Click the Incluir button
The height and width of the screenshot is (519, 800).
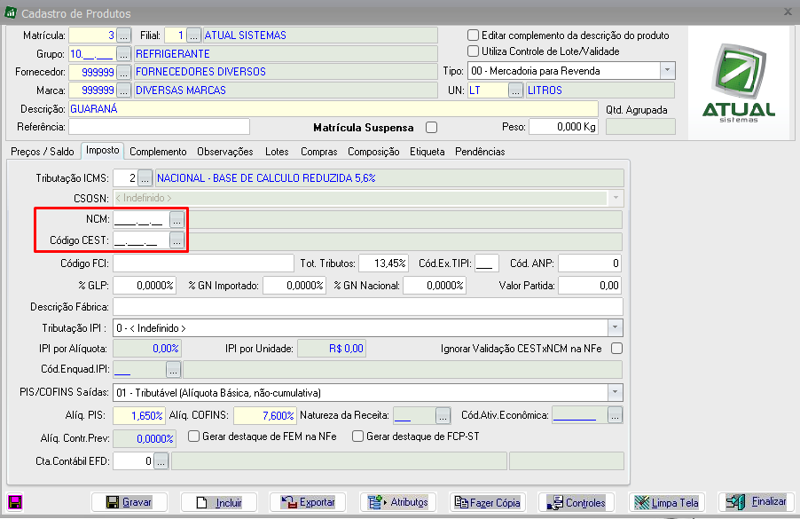click(x=219, y=502)
